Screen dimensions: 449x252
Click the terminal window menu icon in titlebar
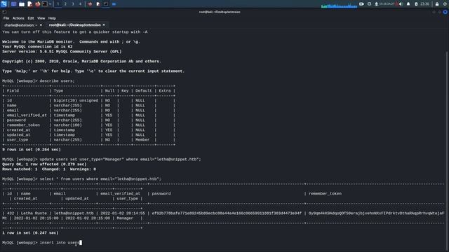[x=4, y=12]
